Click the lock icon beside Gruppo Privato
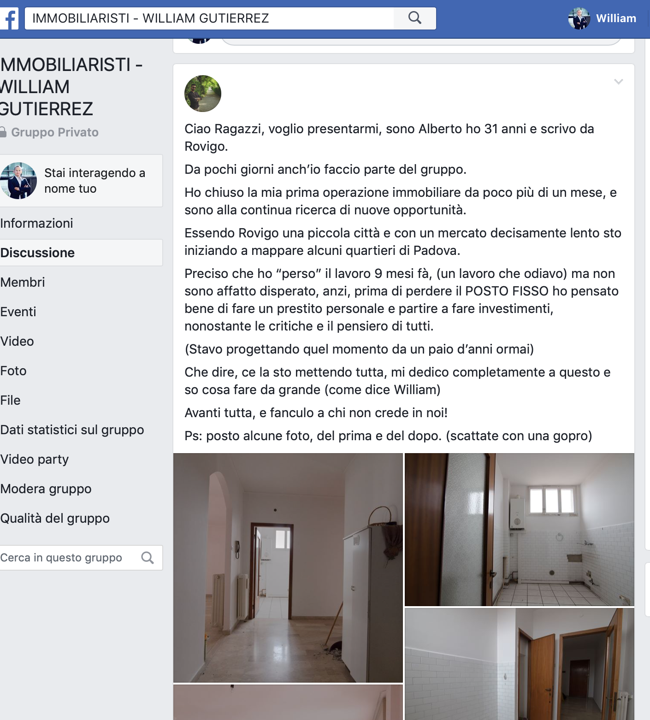This screenshot has width=650, height=720. point(3,132)
